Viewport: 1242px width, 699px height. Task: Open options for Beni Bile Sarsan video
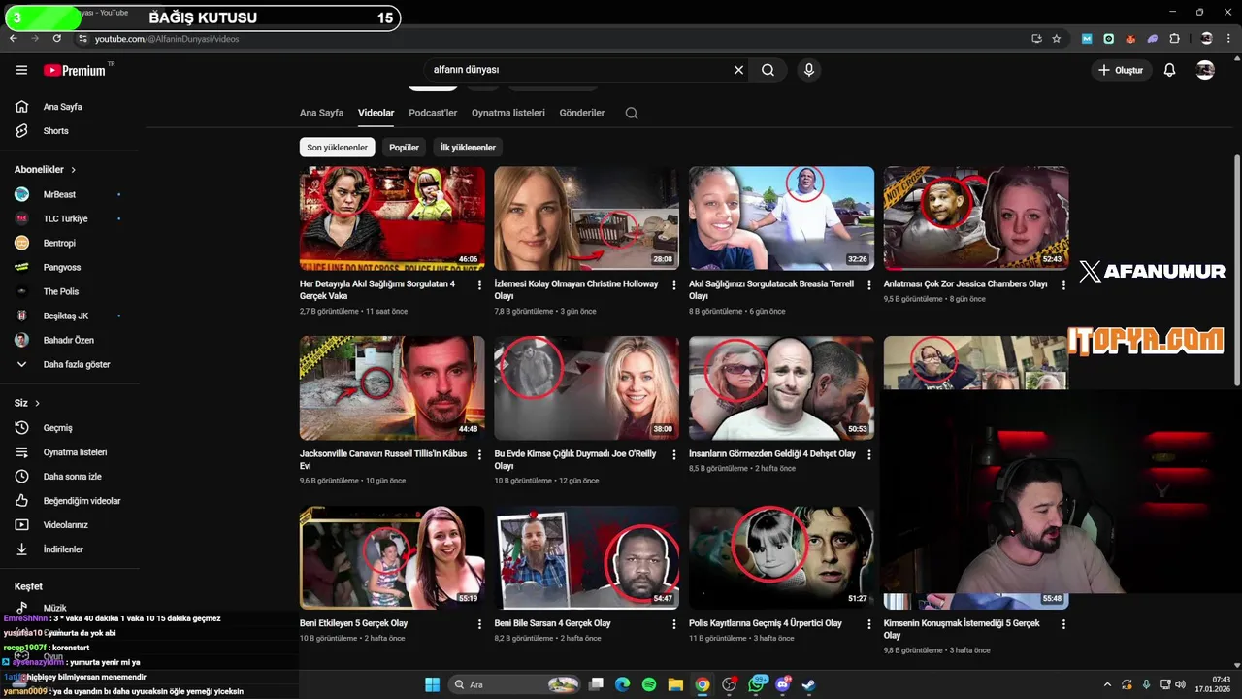coord(674,624)
